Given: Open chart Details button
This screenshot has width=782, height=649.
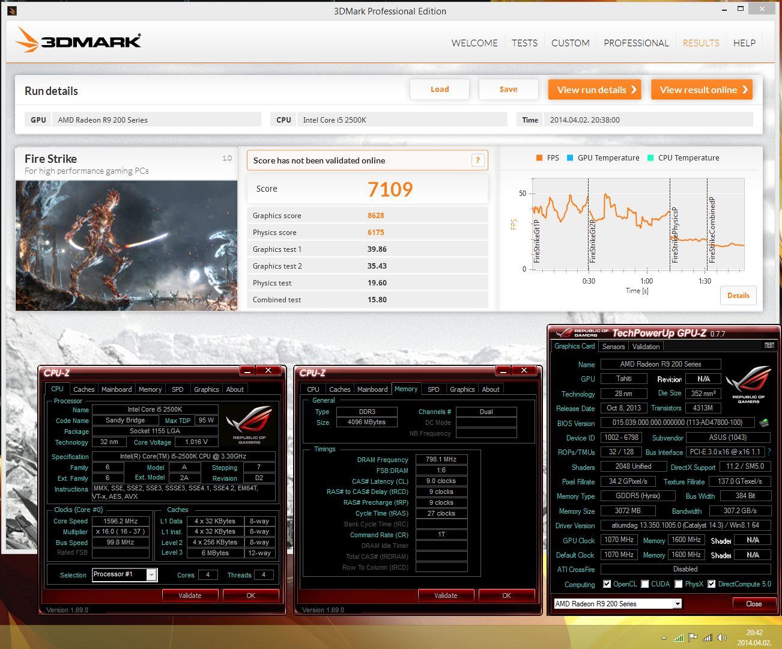Looking at the screenshot, I should click(x=738, y=295).
